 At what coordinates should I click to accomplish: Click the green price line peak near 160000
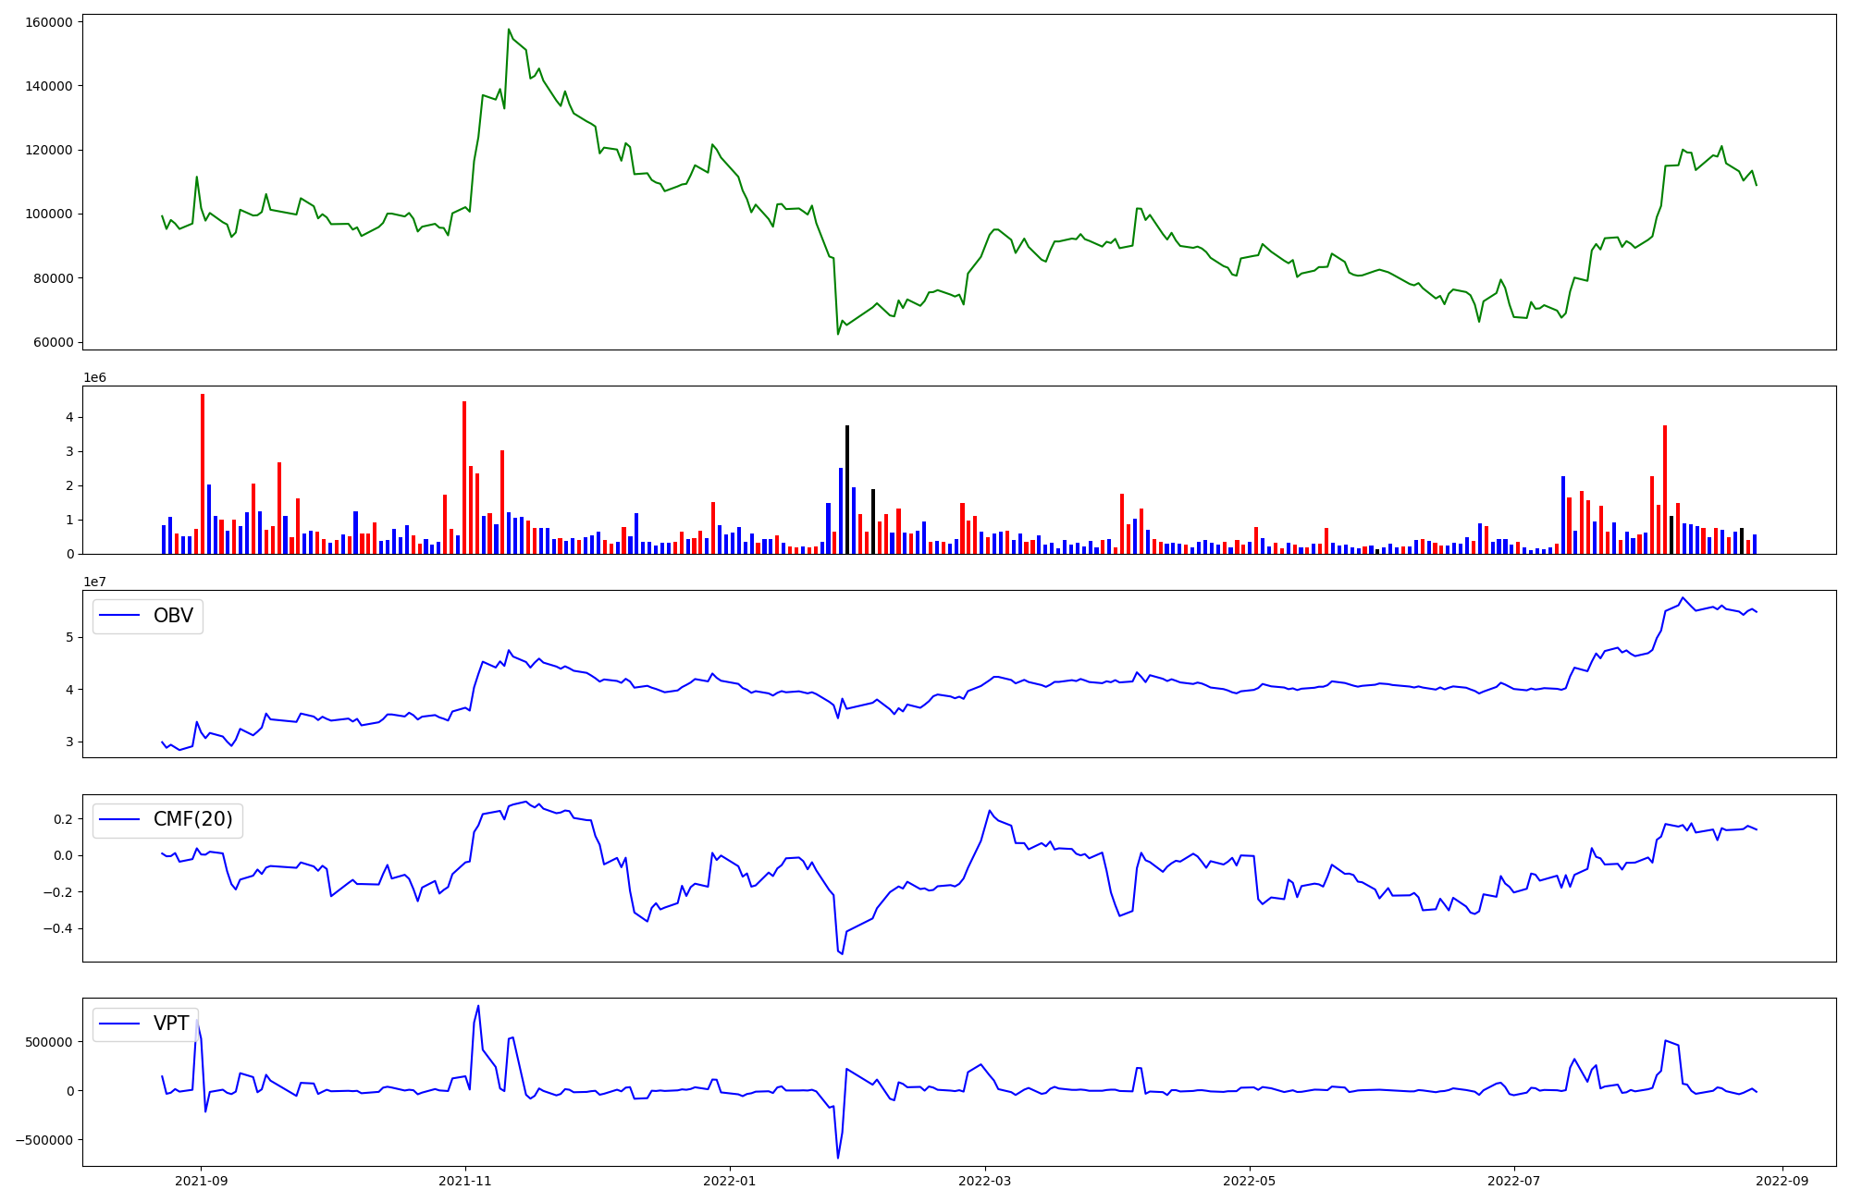509,30
